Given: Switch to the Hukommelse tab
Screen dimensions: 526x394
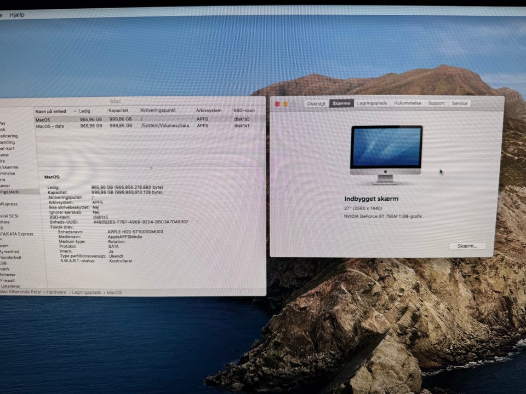Looking at the screenshot, I should tap(407, 103).
